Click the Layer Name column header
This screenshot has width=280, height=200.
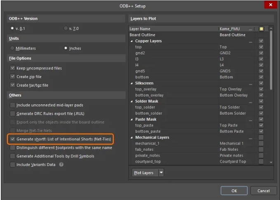coord(174,29)
